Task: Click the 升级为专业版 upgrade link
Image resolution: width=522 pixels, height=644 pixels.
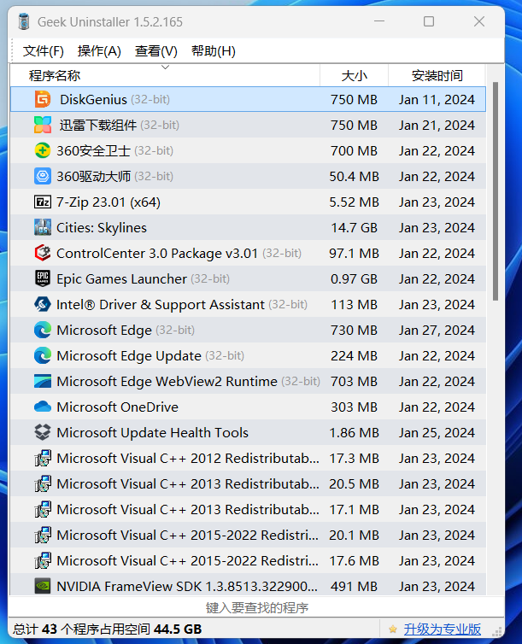Action: pos(442,629)
